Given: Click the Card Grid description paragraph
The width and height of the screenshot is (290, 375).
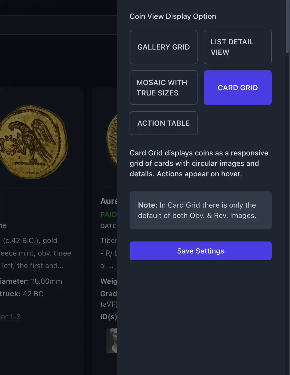Looking at the screenshot, I should point(199,163).
